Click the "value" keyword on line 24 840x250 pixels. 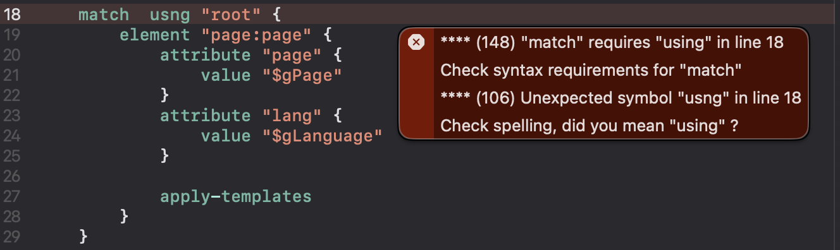tap(226, 136)
